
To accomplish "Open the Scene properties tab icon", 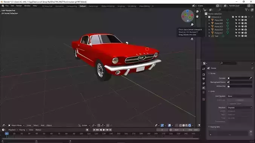I will point(204,88).
